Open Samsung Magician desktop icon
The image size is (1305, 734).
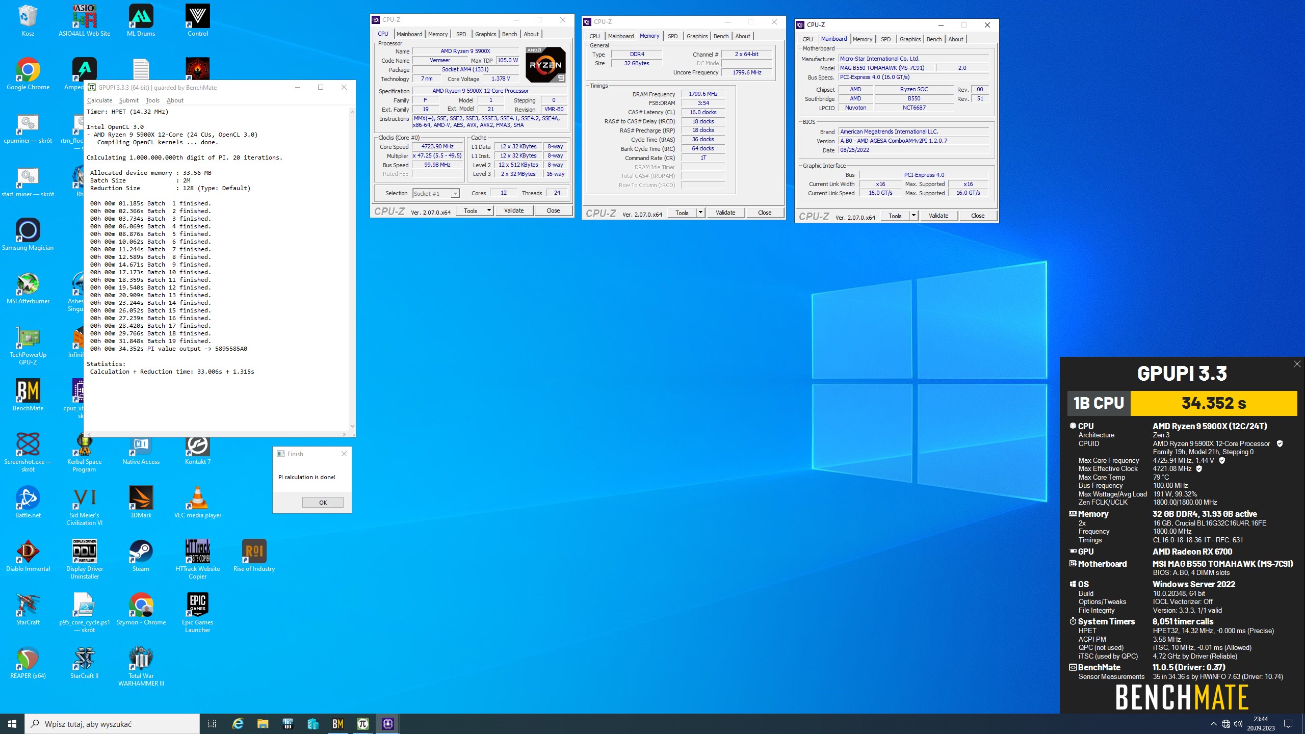point(28,234)
